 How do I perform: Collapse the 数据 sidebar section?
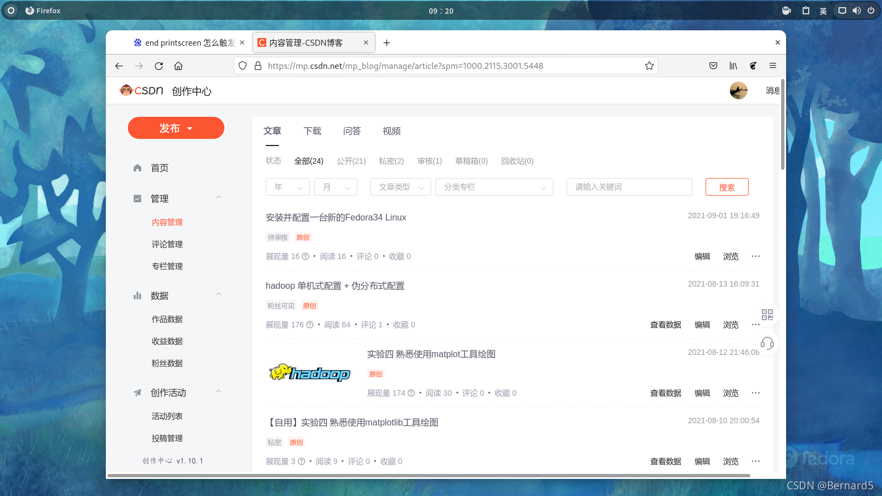point(219,295)
